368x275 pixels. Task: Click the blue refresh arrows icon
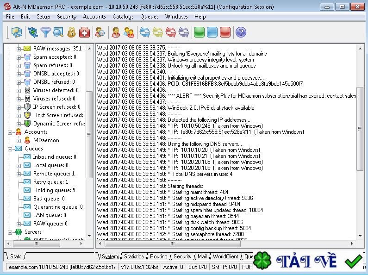[145, 32]
